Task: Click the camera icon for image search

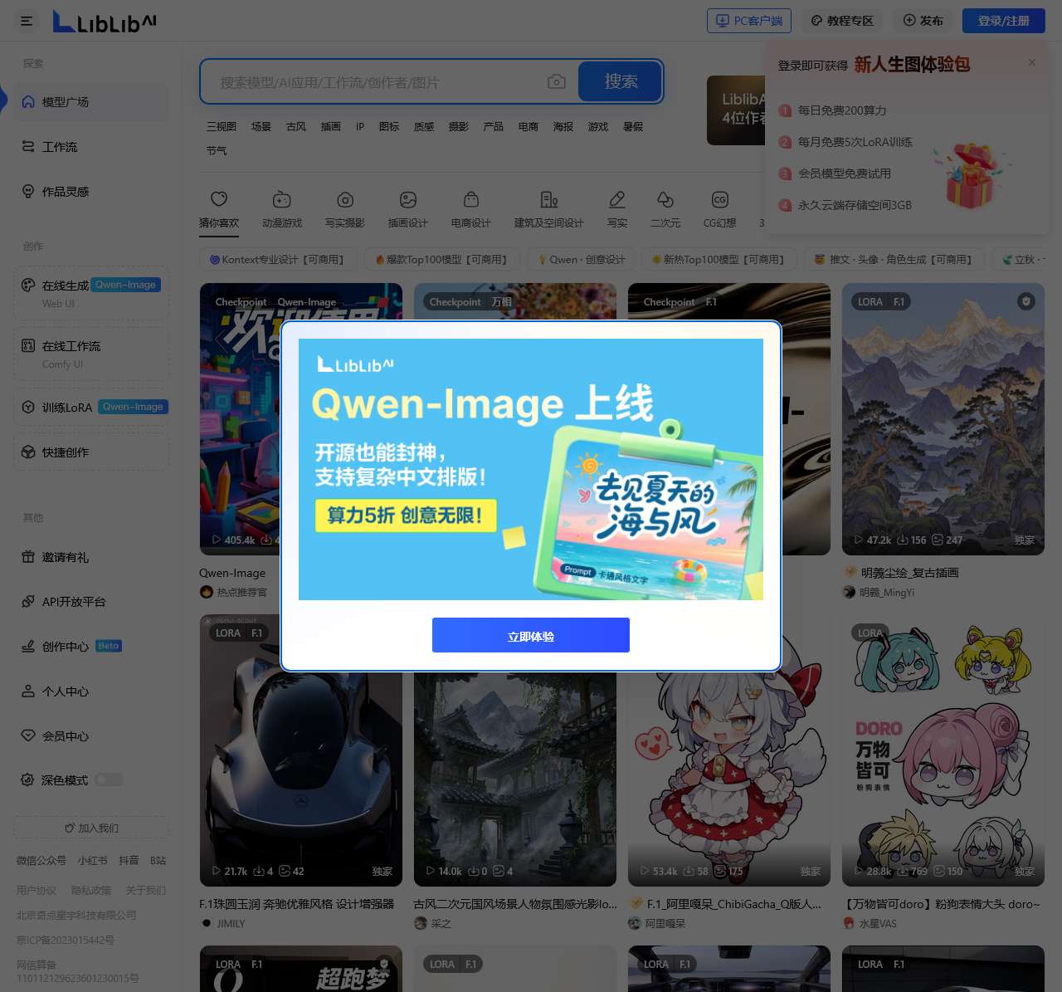Action: pyautogui.click(x=556, y=81)
